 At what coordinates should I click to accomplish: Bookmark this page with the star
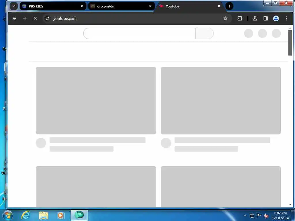pyautogui.click(x=225, y=18)
